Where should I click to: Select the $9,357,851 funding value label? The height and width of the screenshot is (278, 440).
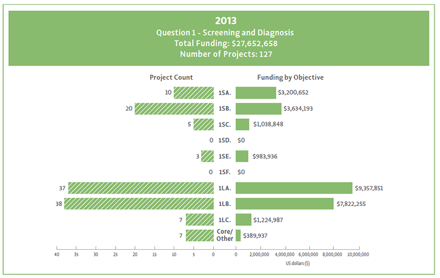pos(373,188)
